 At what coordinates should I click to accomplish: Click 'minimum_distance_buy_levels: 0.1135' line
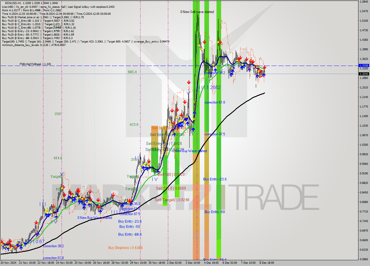coord(34,45)
